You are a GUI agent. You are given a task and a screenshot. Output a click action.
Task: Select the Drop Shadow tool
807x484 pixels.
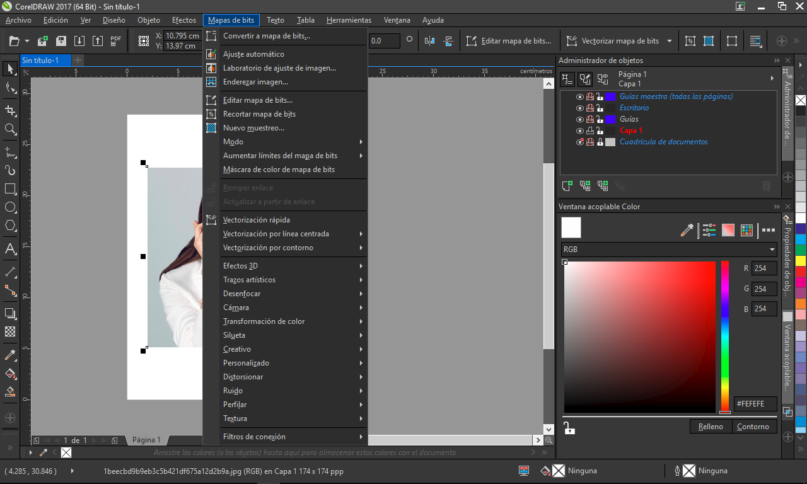(x=10, y=313)
